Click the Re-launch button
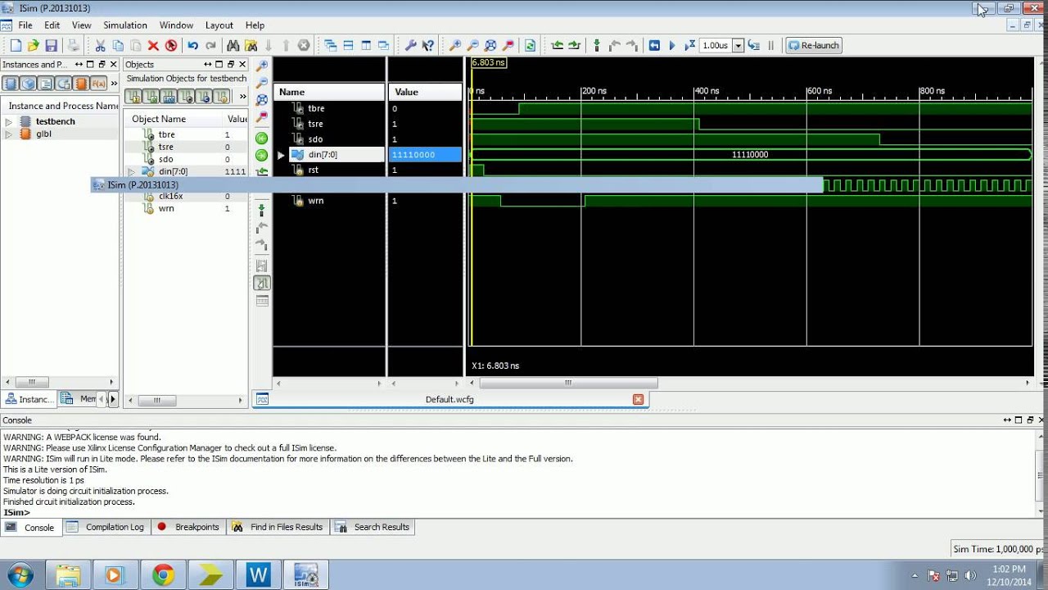This screenshot has height=590, width=1048. coord(813,46)
